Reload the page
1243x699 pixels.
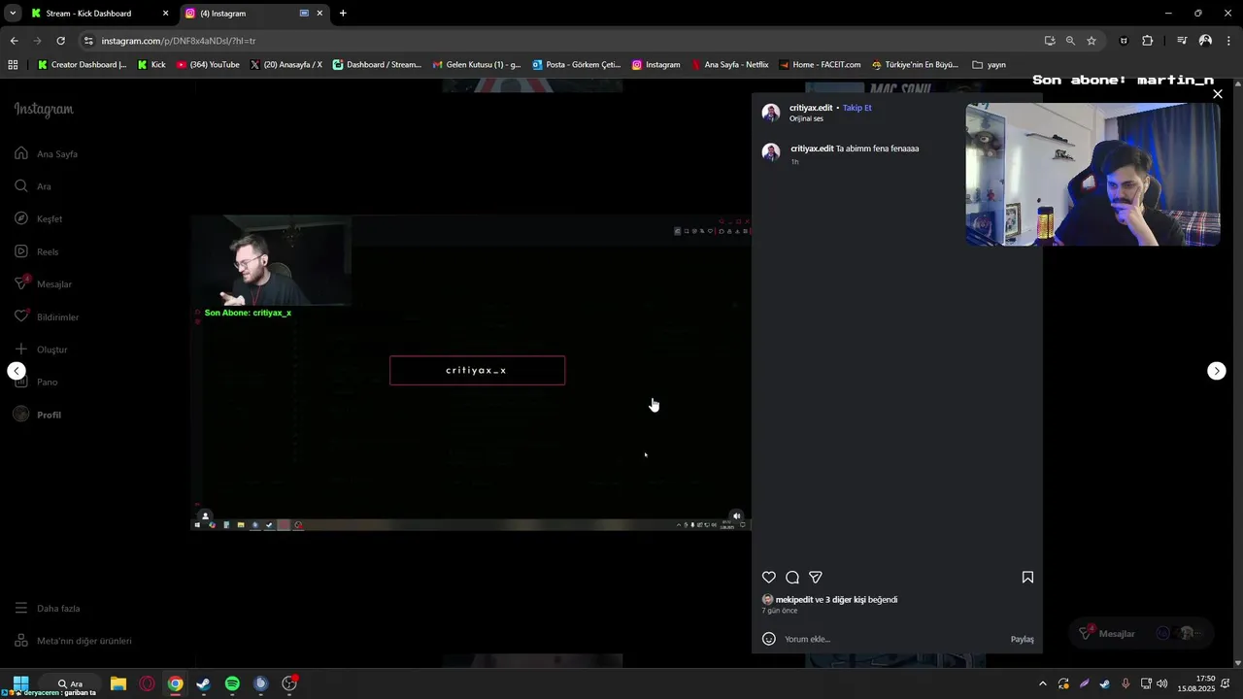click(x=60, y=41)
